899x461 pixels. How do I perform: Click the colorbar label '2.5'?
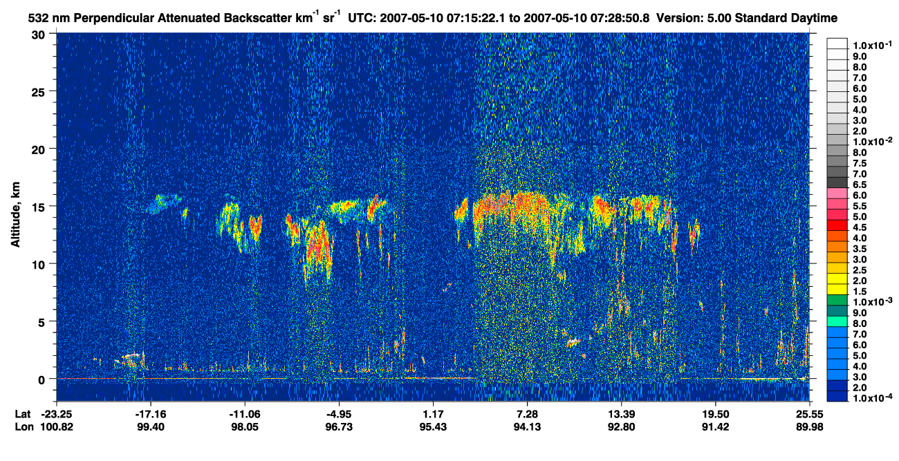pos(860,270)
